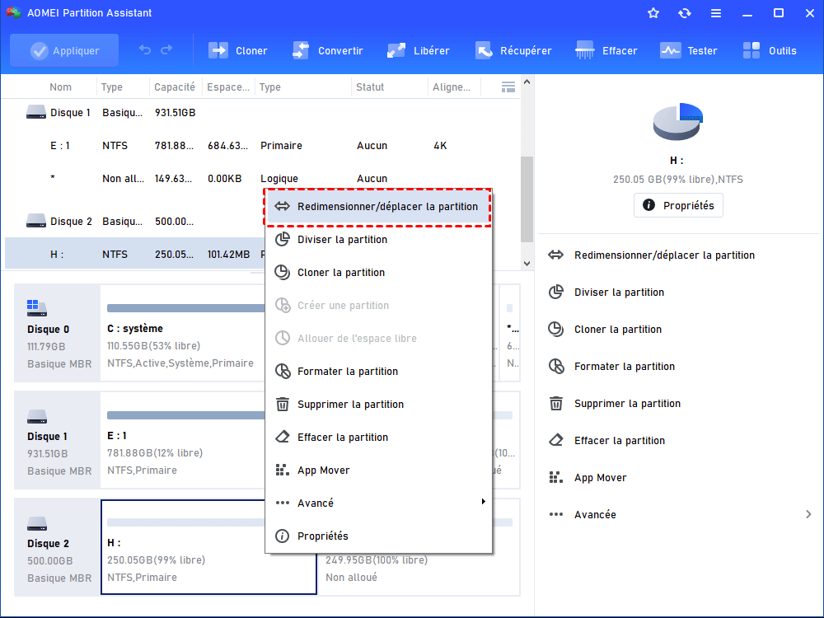This screenshot has width=824, height=618.
Task: Open the Outils menu
Action: pyautogui.click(x=770, y=50)
